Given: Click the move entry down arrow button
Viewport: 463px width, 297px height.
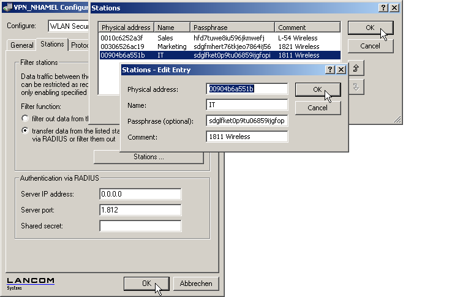Looking at the screenshot, I should 356,87.
